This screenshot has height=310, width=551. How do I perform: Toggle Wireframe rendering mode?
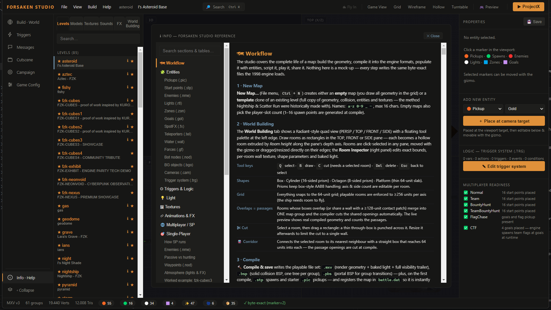[x=417, y=7]
